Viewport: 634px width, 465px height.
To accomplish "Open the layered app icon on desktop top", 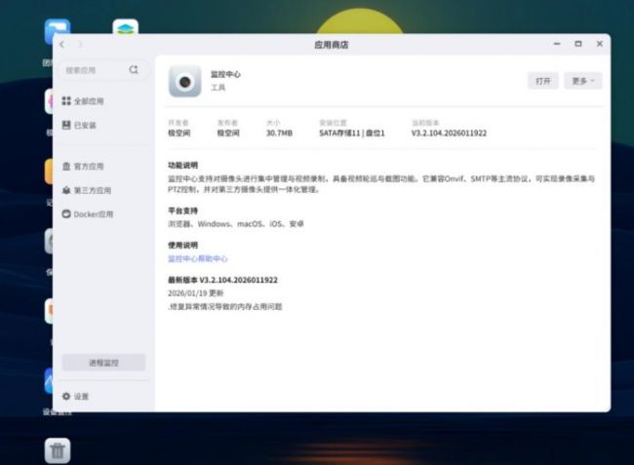I will (x=125, y=30).
